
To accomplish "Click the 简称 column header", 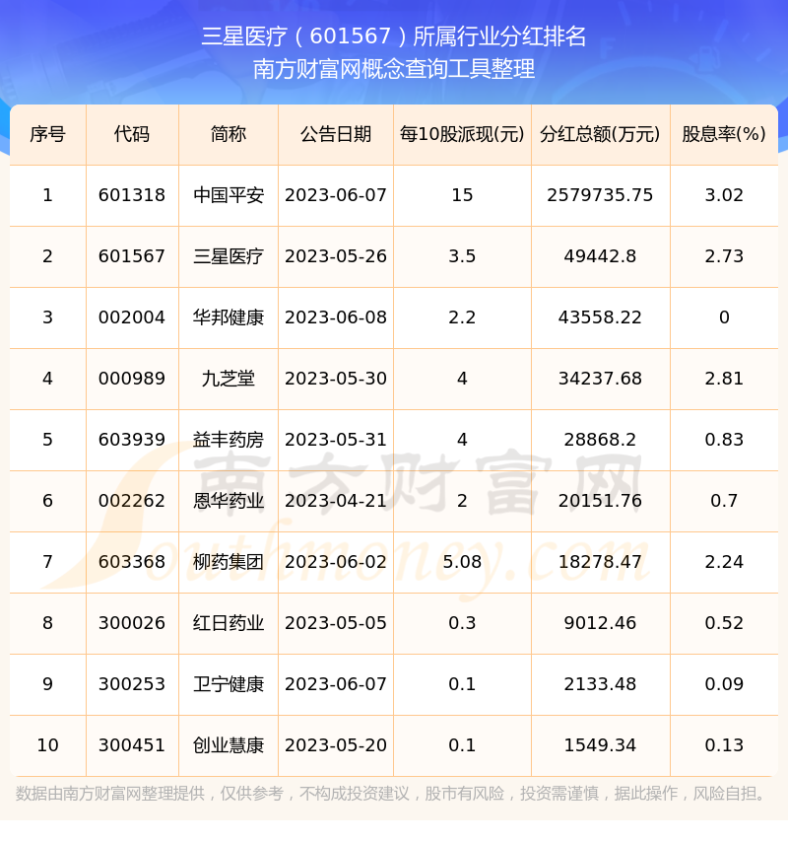I will 229,134.
